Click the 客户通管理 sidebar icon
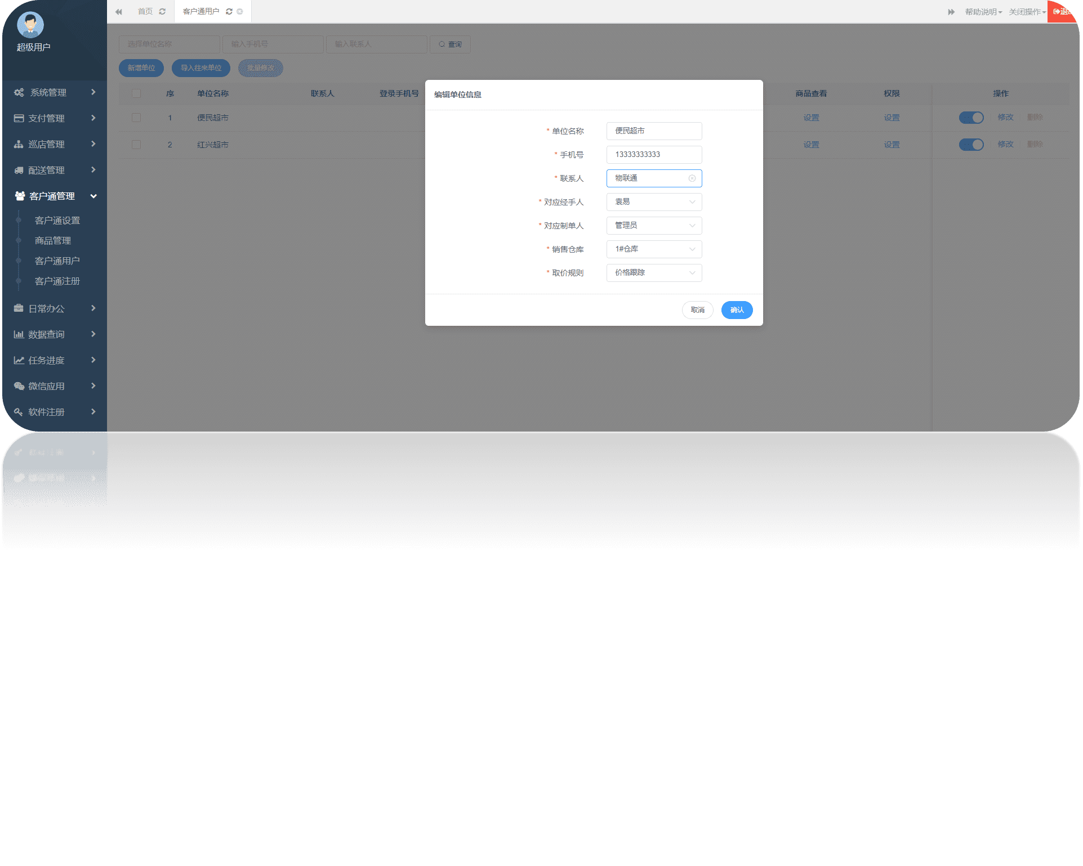Viewport: 1083px width, 866px height. [20, 195]
